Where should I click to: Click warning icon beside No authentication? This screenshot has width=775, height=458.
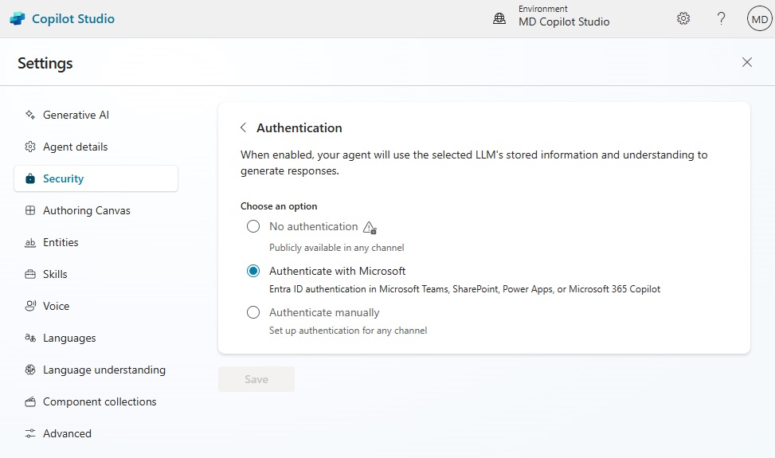[x=370, y=227]
